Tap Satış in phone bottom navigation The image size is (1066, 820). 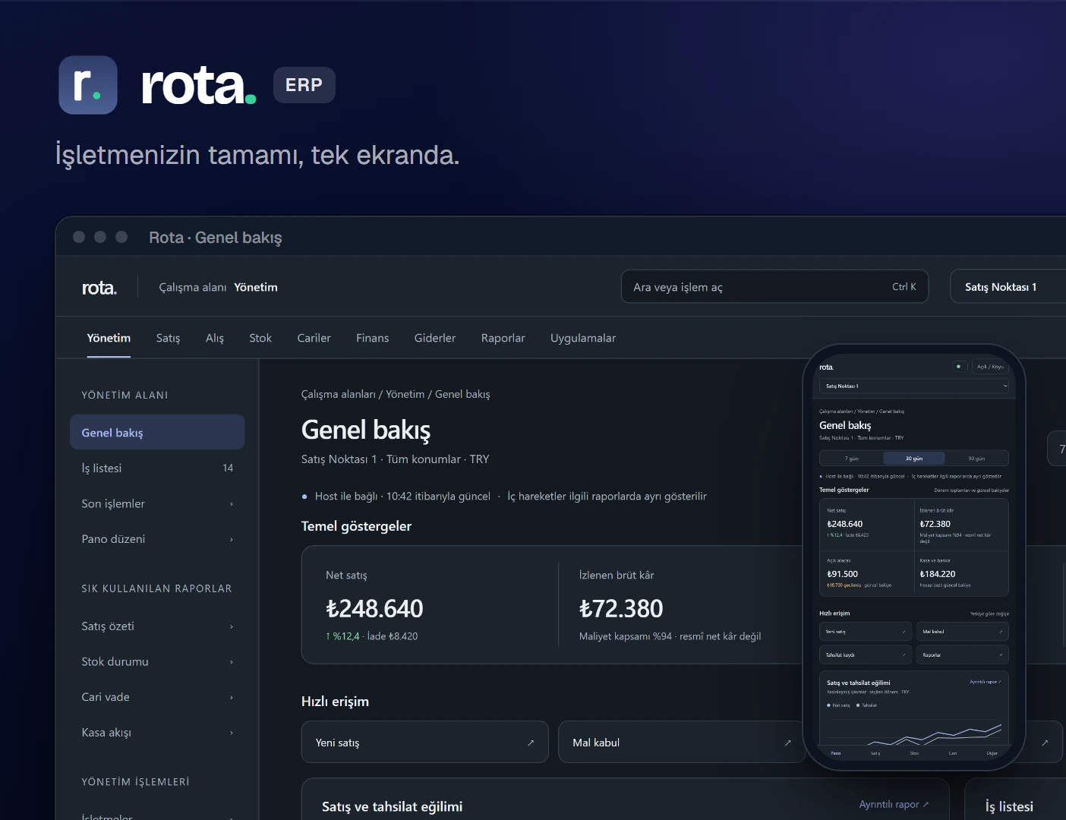[875, 753]
